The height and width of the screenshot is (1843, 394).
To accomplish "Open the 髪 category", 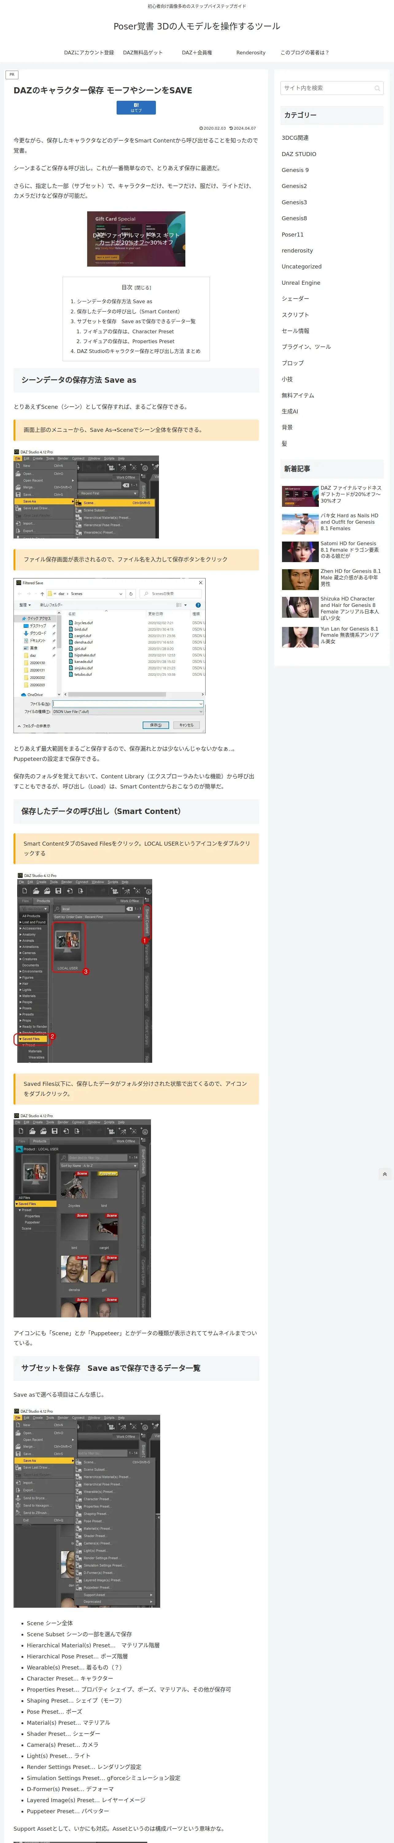I will coord(284,444).
